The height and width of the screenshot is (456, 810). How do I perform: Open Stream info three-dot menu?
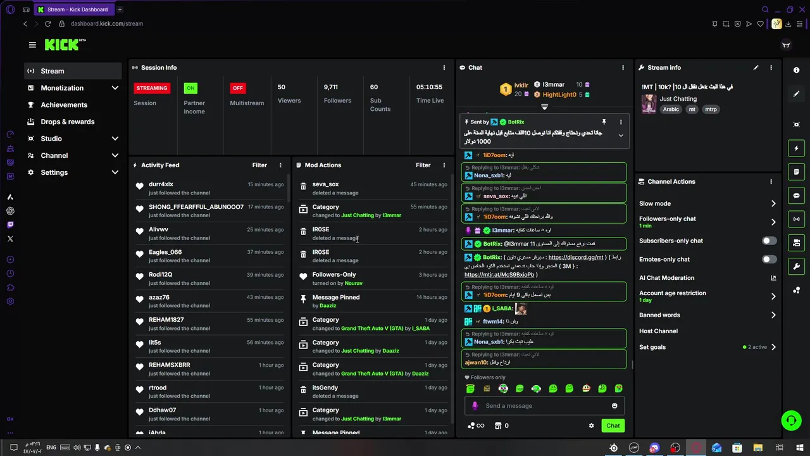[771, 68]
